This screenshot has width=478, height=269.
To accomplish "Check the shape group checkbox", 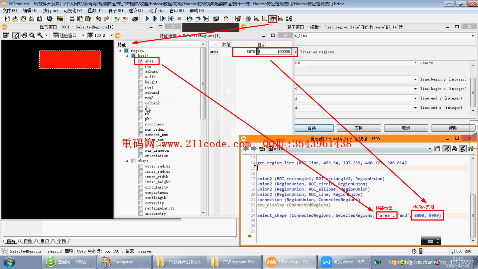I will [x=134, y=161].
